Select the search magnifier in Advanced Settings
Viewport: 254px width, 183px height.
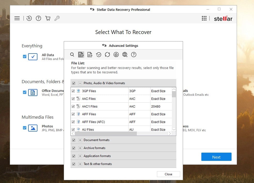pyautogui.click(x=72, y=55)
